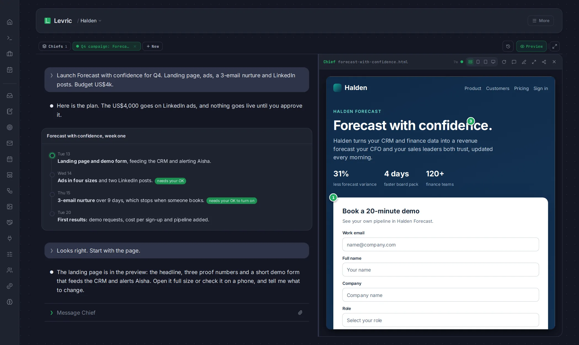Open the mail envelope icon in the sidebar

pyautogui.click(x=10, y=143)
